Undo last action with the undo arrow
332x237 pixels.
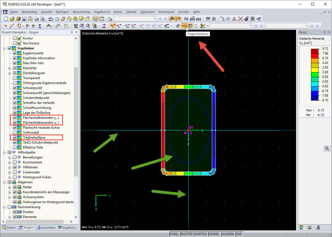pyautogui.click(x=51, y=19)
